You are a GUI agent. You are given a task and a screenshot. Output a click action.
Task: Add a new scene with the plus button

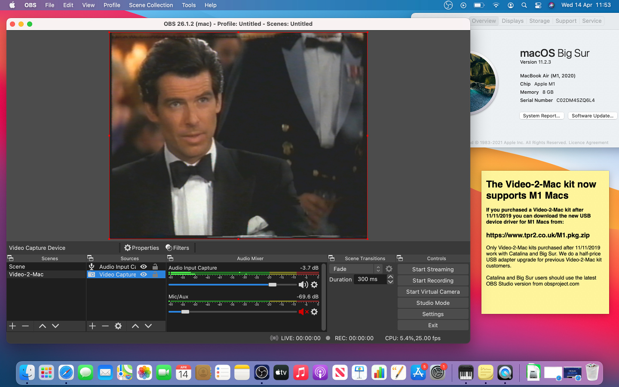12,326
